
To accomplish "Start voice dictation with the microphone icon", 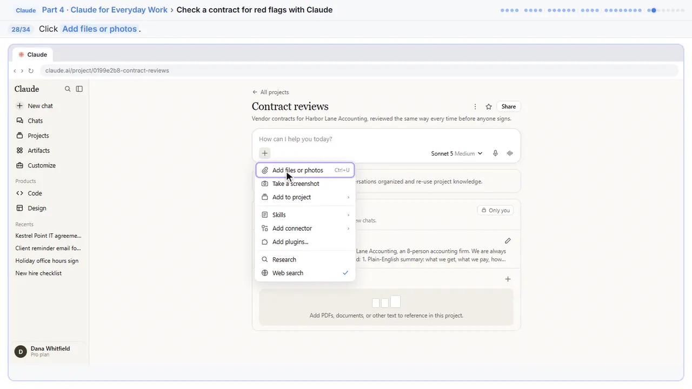I will coord(495,153).
